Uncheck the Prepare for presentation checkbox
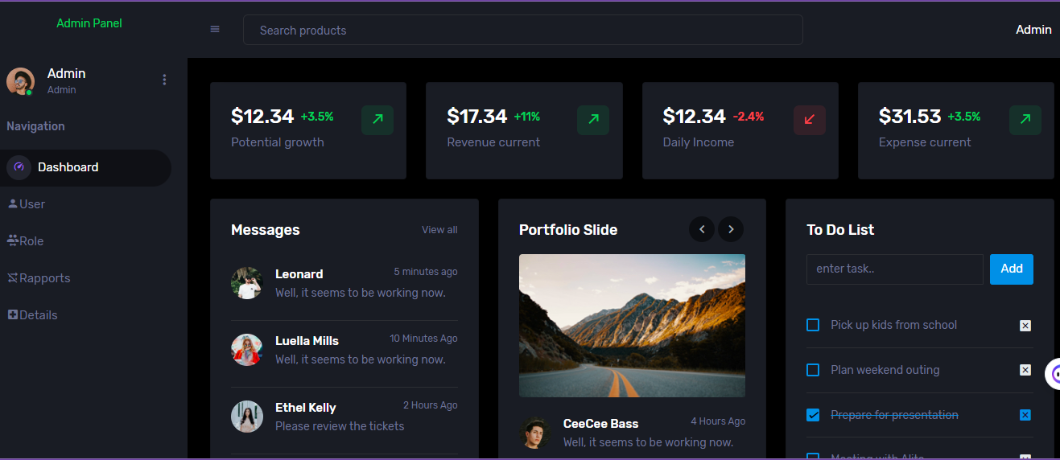 (x=813, y=415)
